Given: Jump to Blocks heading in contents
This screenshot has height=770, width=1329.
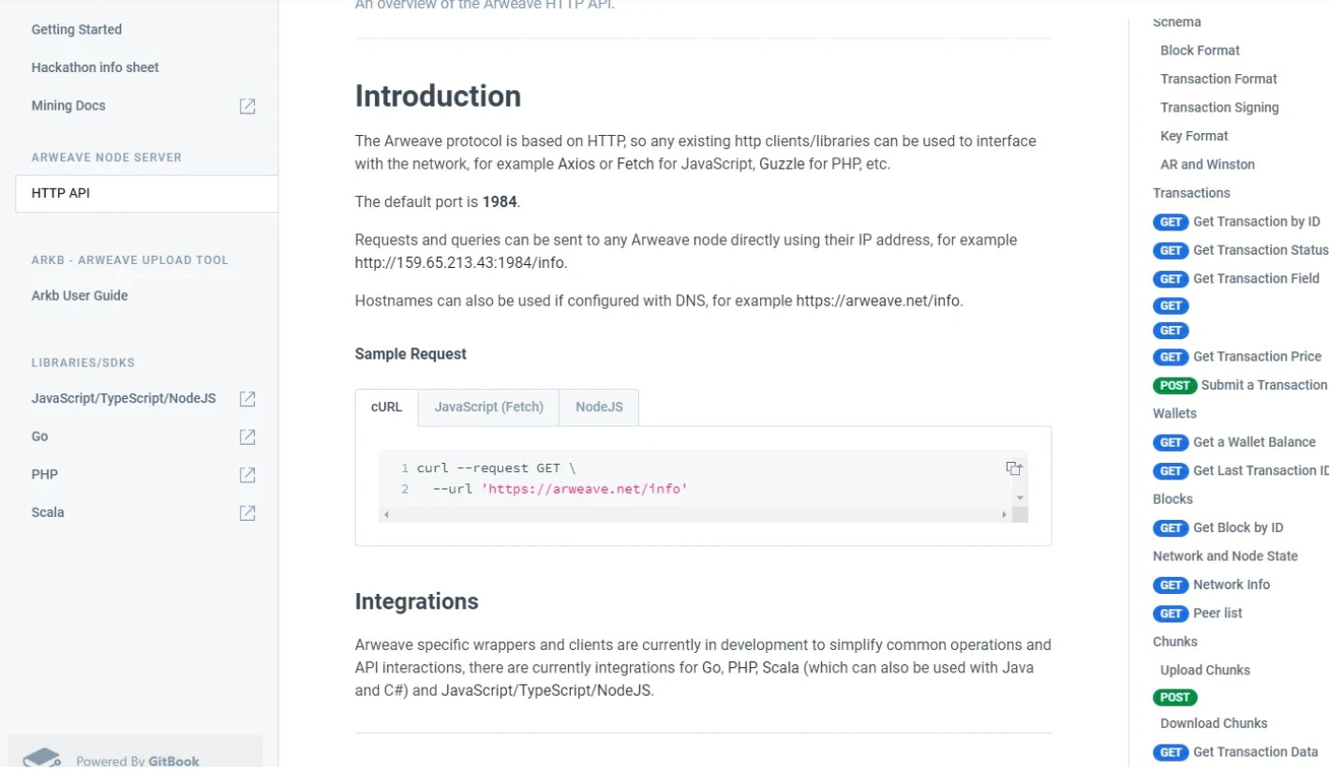Looking at the screenshot, I should (x=1172, y=499).
